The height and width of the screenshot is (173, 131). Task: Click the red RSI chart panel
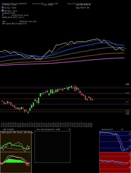(115, 163)
